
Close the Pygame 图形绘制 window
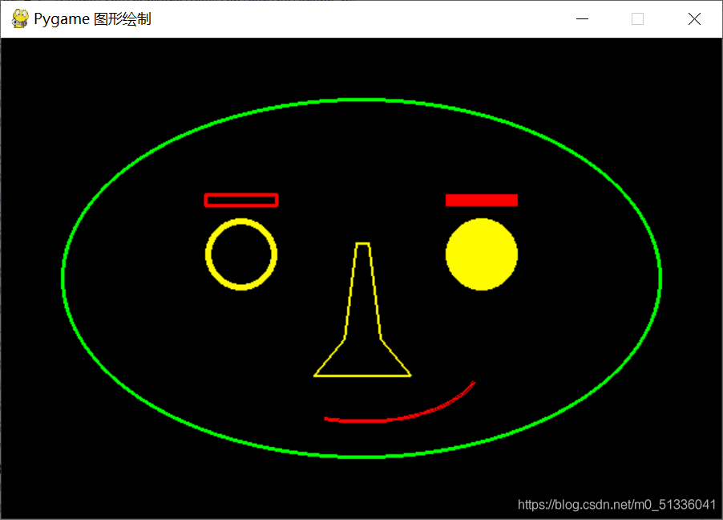pos(694,19)
